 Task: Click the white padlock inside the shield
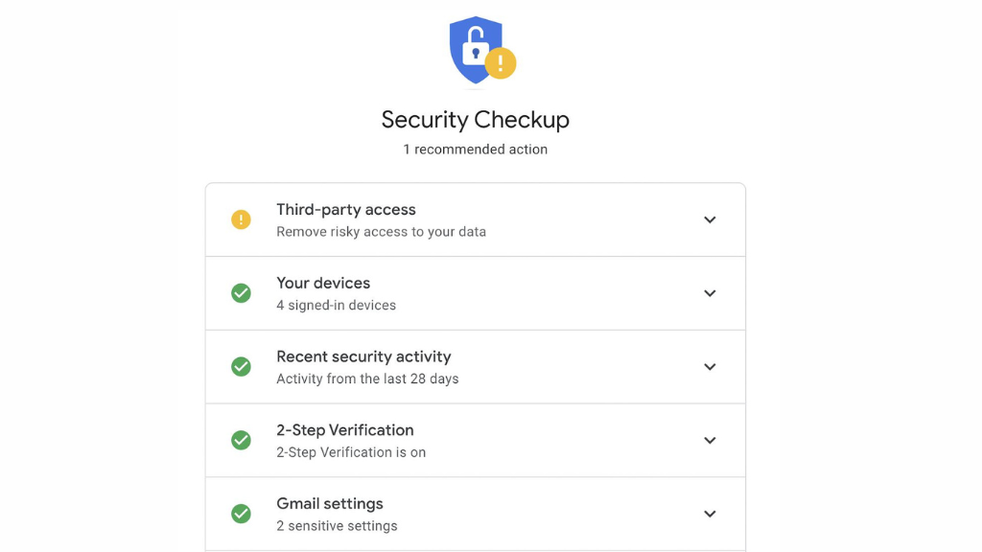click(476, 46)
